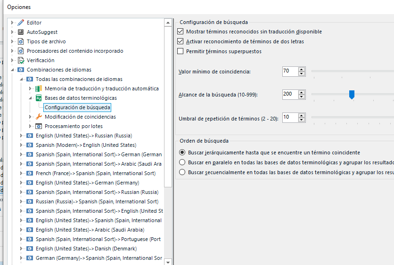Select English (United States)->German (Germany) item
Screen dimensions: 394x265
88,183
